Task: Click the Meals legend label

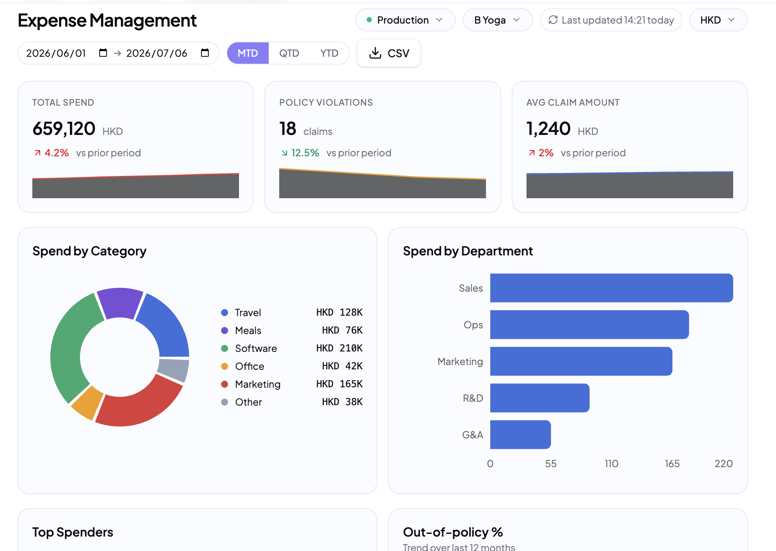Action: click(x=248, y=331)
